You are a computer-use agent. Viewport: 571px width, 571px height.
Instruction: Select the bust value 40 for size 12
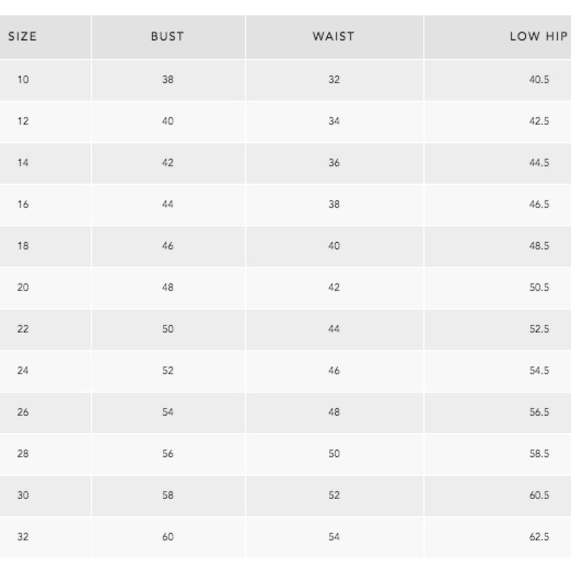(x=168, y=121)
